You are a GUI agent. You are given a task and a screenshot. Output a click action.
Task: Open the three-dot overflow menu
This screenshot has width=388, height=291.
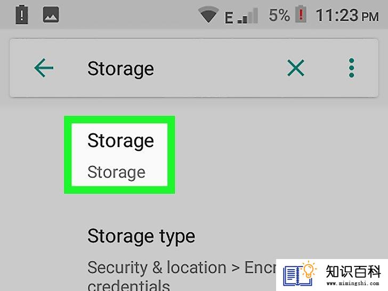pyautogui.click(x=351, y=68)
